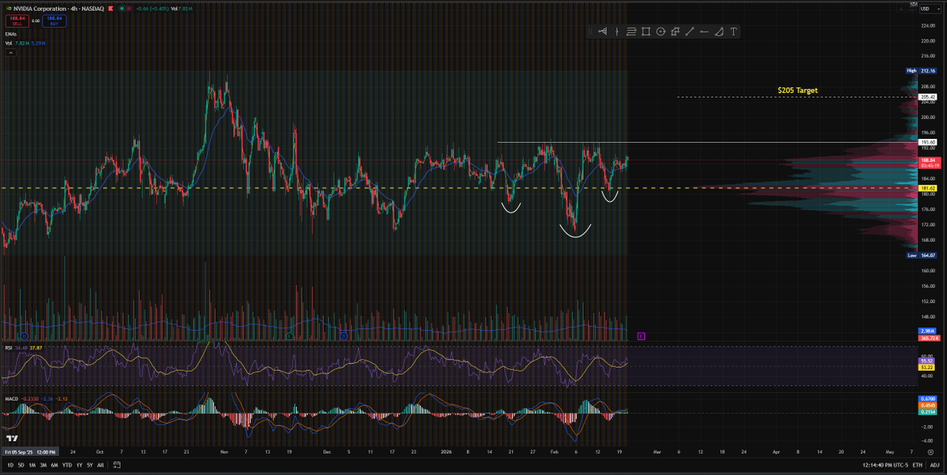
Task: Click the purple E earnings marker
Action: [641, 336]
